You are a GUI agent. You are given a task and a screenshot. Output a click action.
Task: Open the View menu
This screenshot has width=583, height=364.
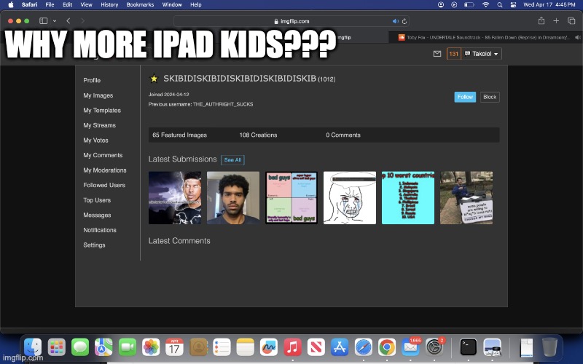[86, 5]
